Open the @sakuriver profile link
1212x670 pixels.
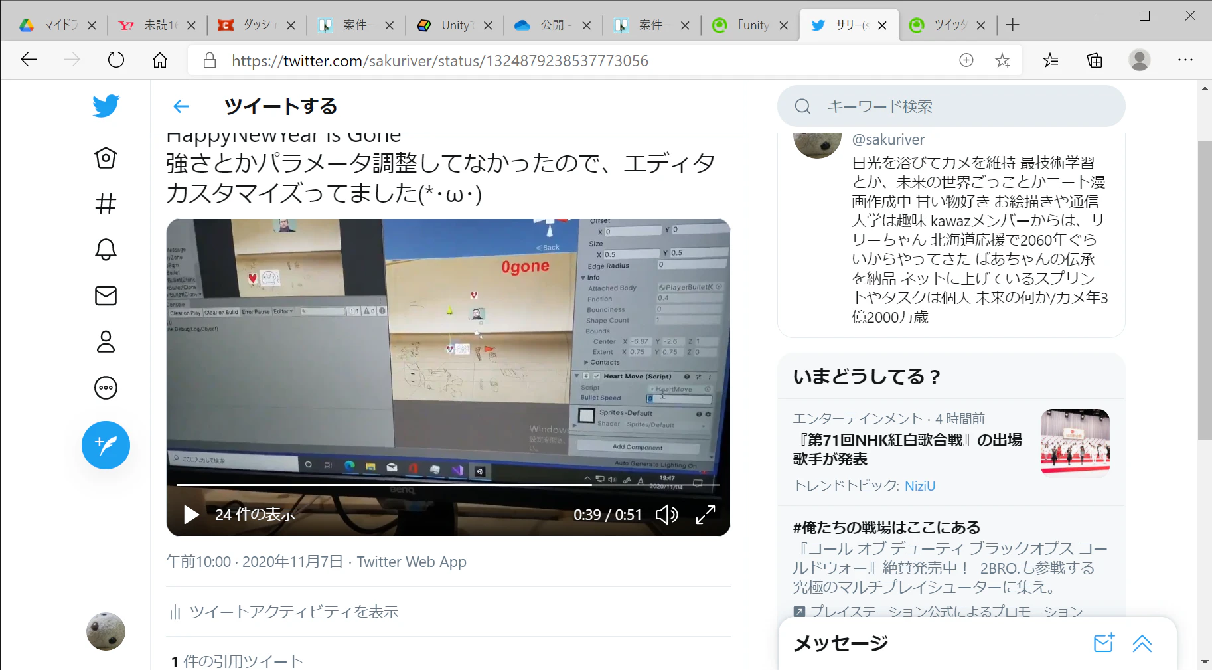(x=888, y=139)
